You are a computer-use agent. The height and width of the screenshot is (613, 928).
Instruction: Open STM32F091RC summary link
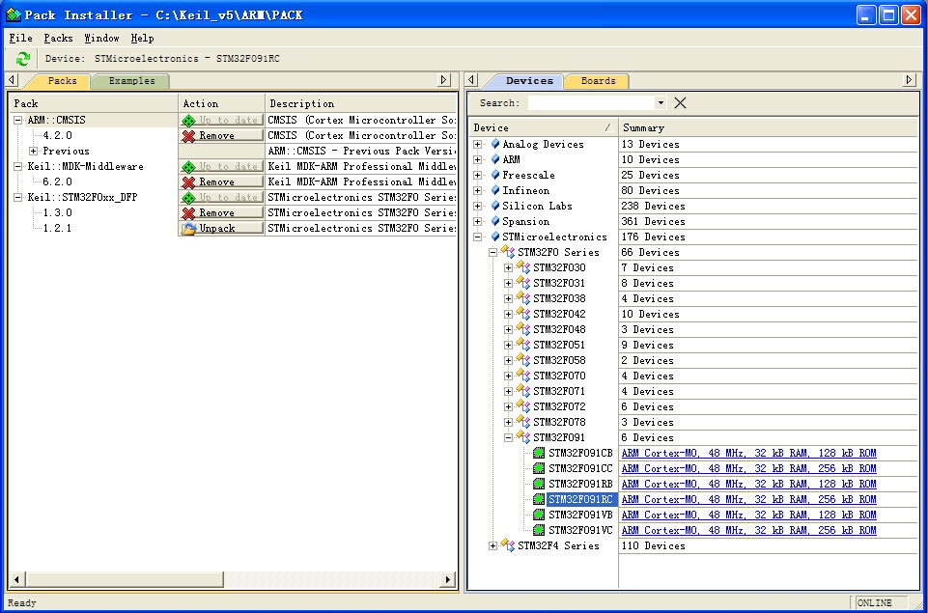click(x=748, y=499)
